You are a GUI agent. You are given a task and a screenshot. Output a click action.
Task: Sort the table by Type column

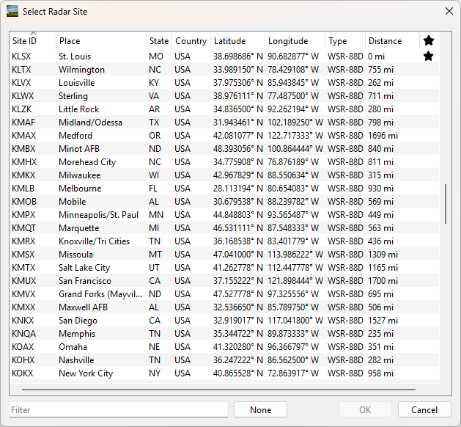[345, 40]
